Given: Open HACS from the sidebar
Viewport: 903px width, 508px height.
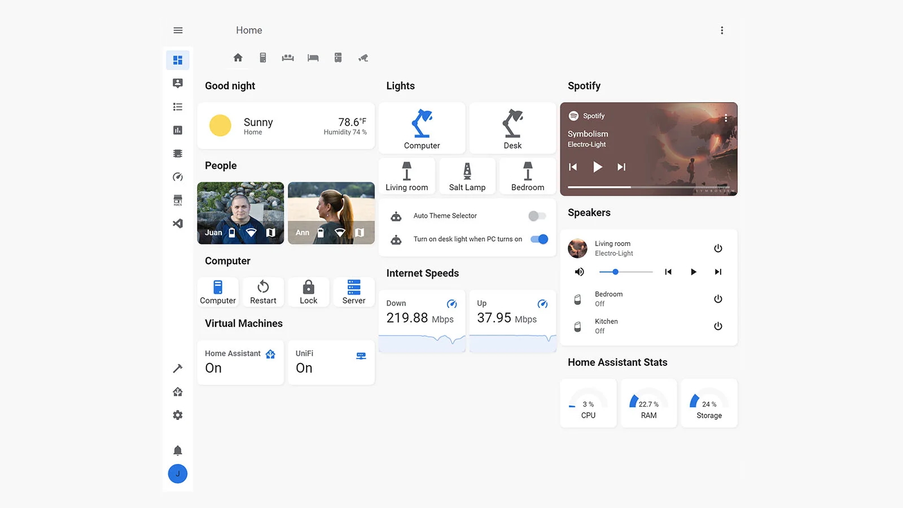Looking at the screenshot, I should (178, 200).
